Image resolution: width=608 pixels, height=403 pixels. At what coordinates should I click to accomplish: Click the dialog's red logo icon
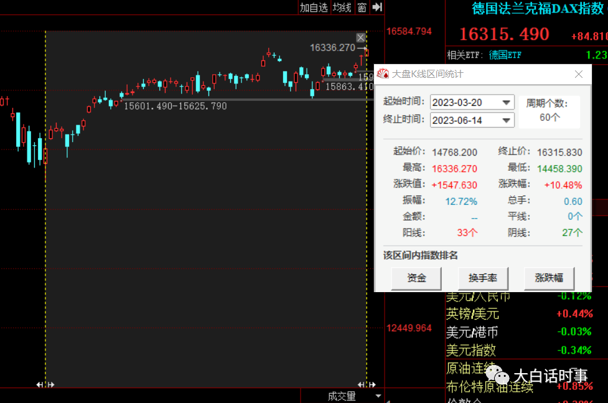[383, 73]
